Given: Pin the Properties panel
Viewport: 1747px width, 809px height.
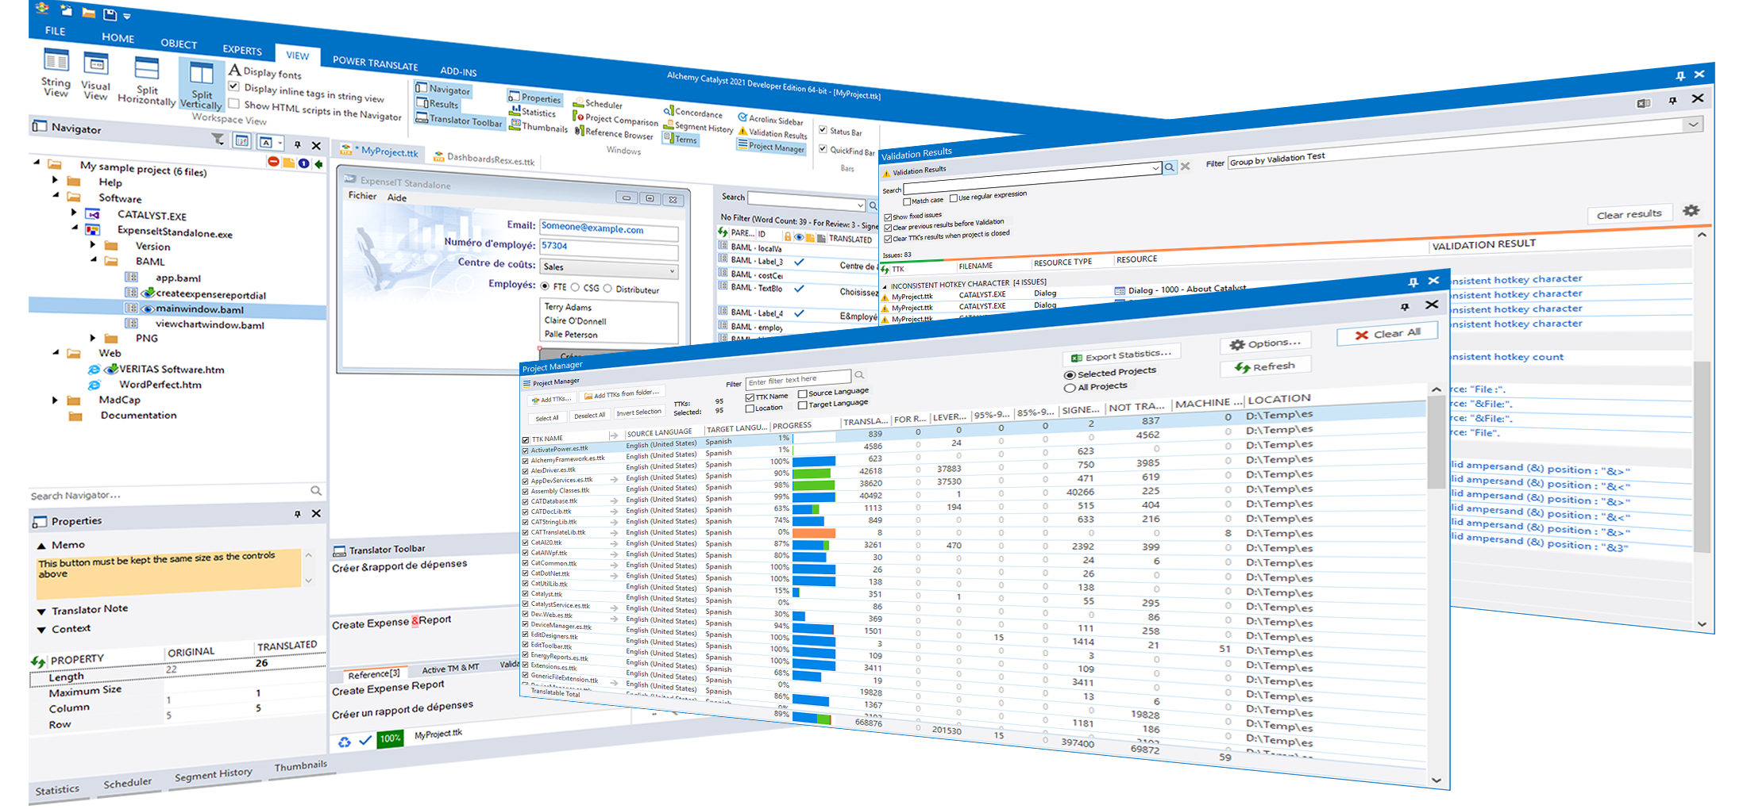Looking at the screenshot, I should point(298,514).
